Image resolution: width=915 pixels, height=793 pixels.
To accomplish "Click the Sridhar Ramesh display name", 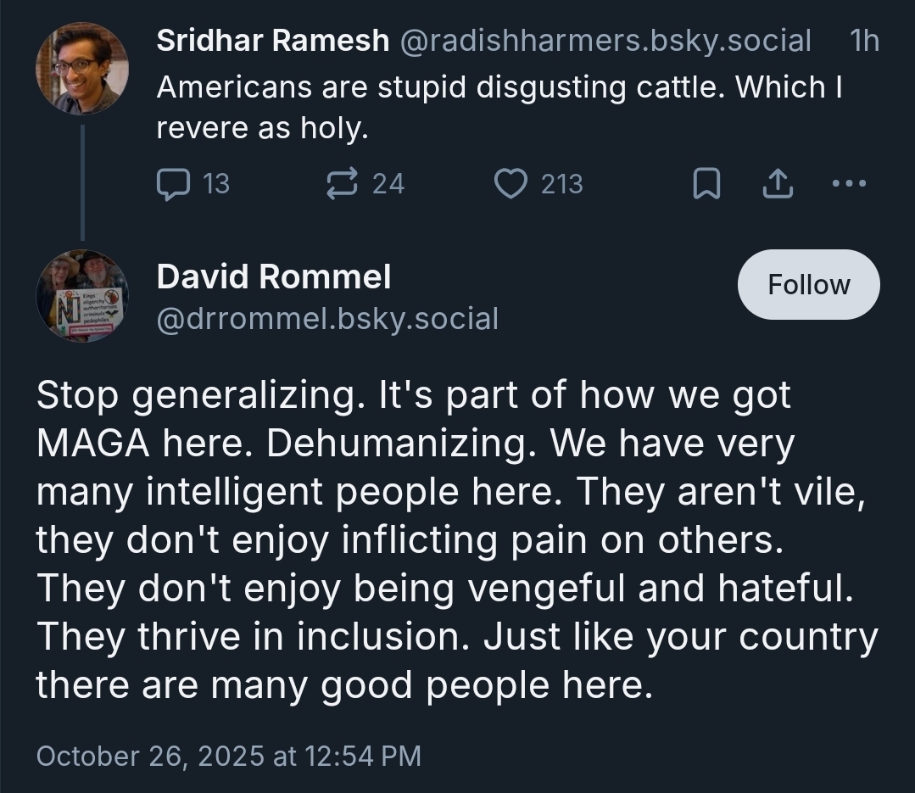I will [x=272, y=41].
